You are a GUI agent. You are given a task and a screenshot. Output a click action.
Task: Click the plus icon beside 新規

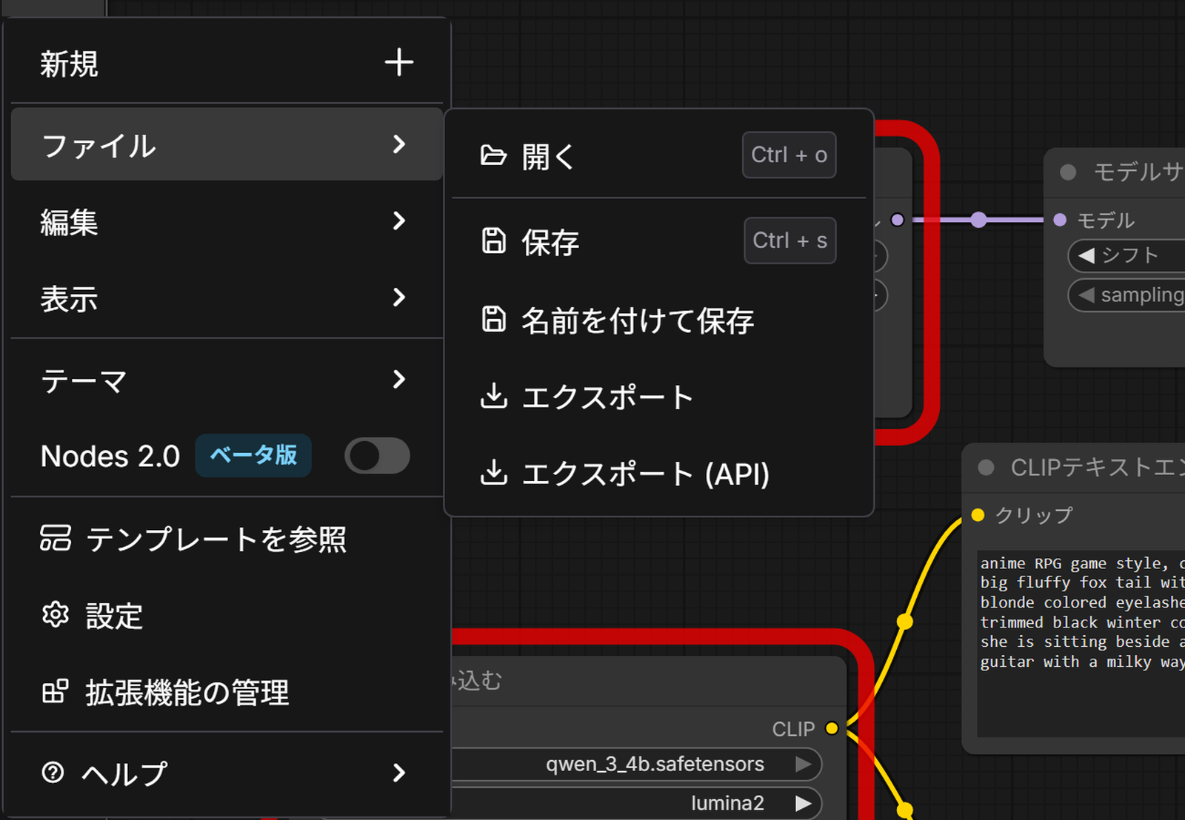point(399,63)
